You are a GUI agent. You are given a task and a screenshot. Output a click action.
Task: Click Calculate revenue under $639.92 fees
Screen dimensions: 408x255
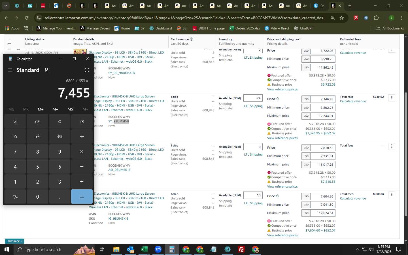353,101
